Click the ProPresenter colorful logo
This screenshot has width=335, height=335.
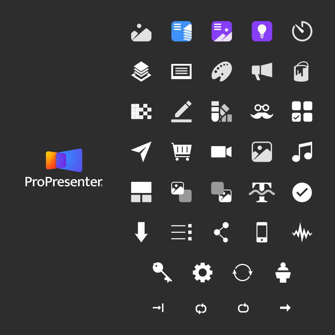[x=64, y=160]
